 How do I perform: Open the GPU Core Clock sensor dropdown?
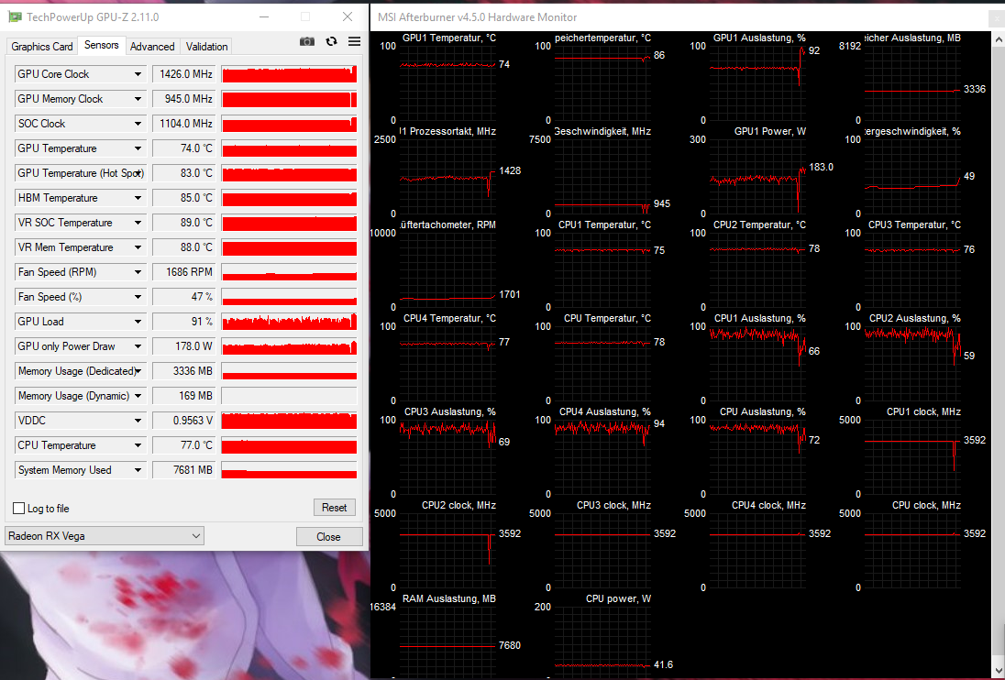pos(138,74)
